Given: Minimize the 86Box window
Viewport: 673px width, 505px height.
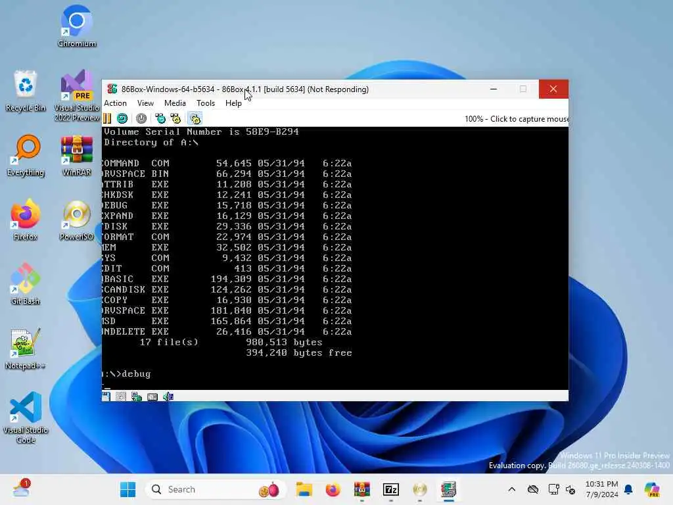Looking at the screenshot, I should pos(494,89).
